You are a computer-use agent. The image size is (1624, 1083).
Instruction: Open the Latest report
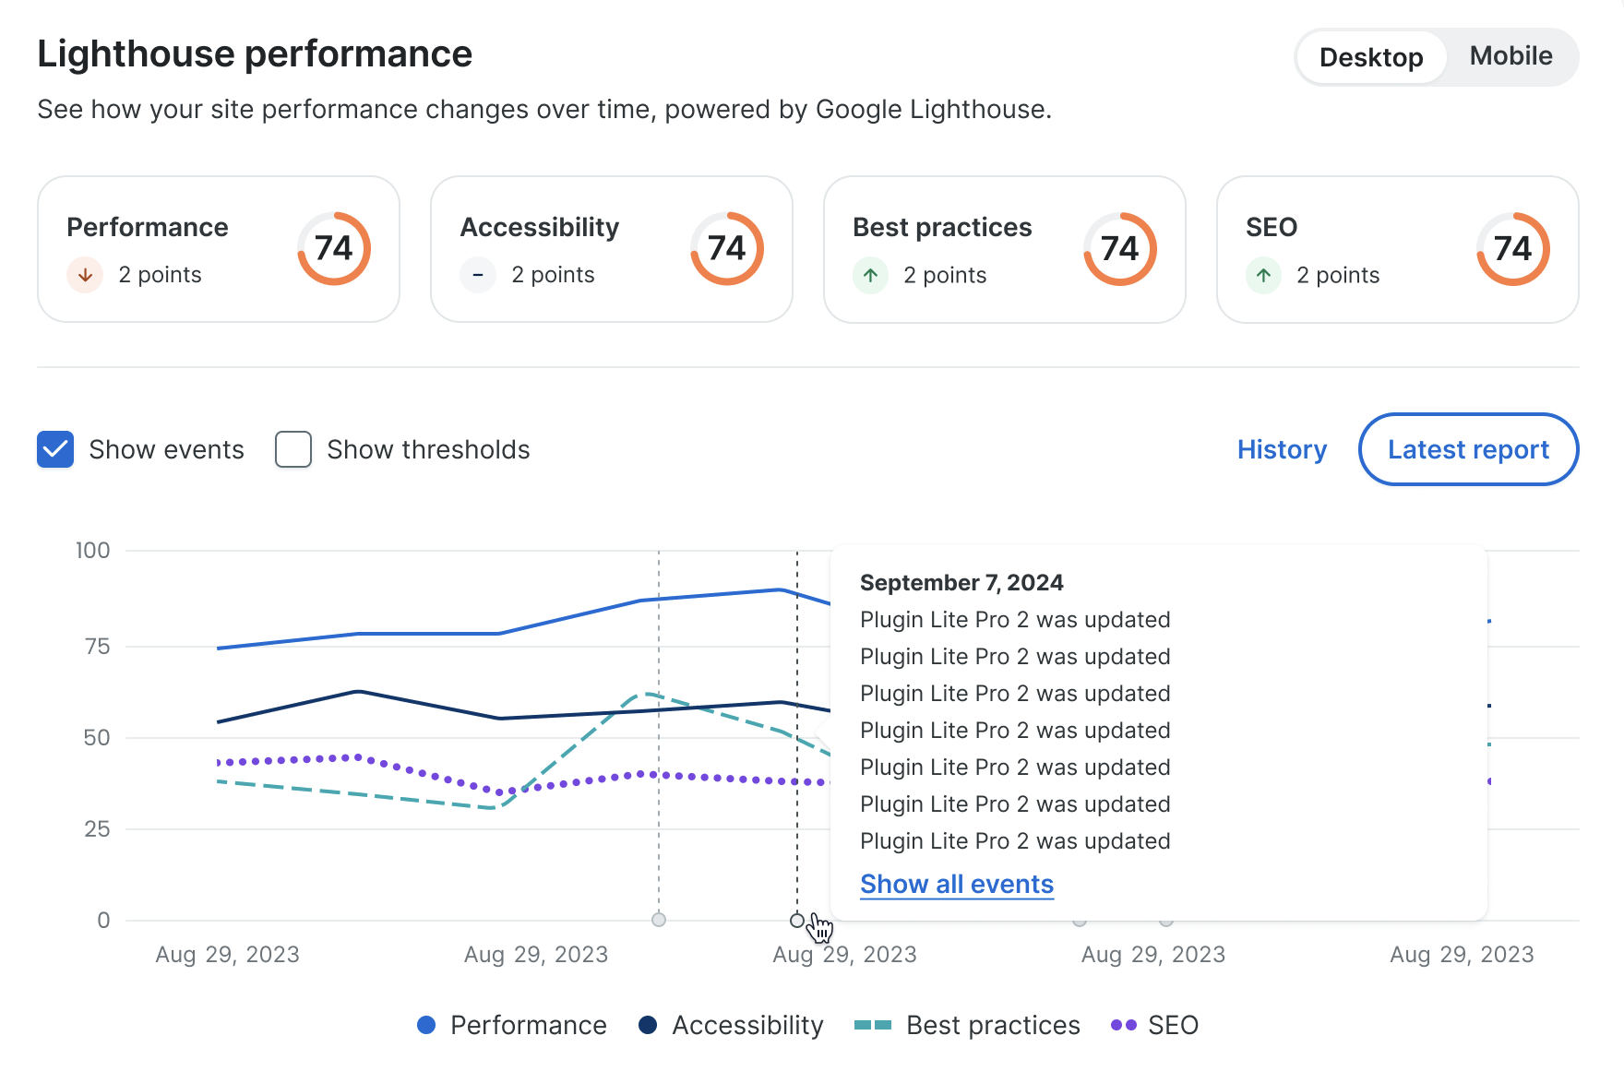coord(1468,449)
